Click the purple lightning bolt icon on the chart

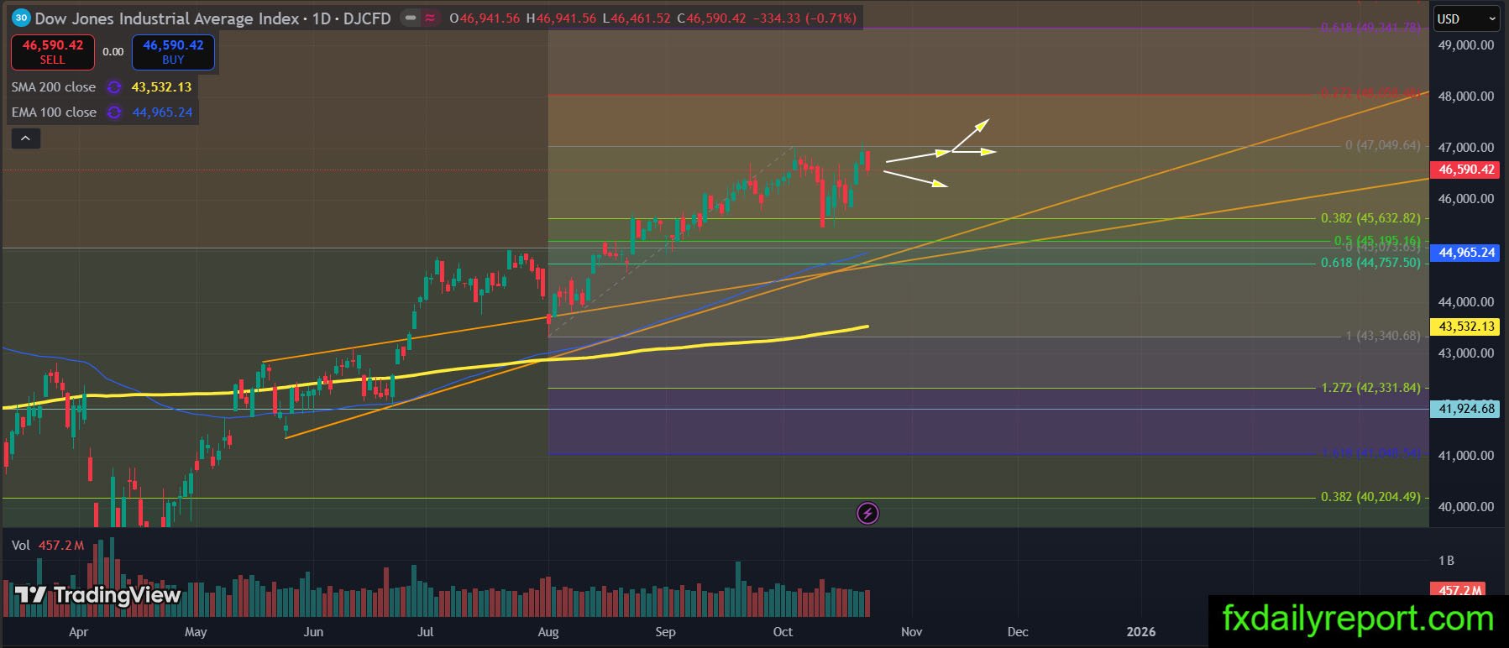coord(867,513)
